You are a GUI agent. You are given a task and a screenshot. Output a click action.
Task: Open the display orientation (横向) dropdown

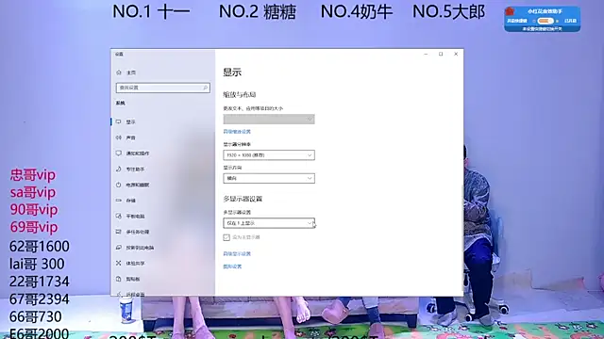pyautogui.click(x=269, y=178)
